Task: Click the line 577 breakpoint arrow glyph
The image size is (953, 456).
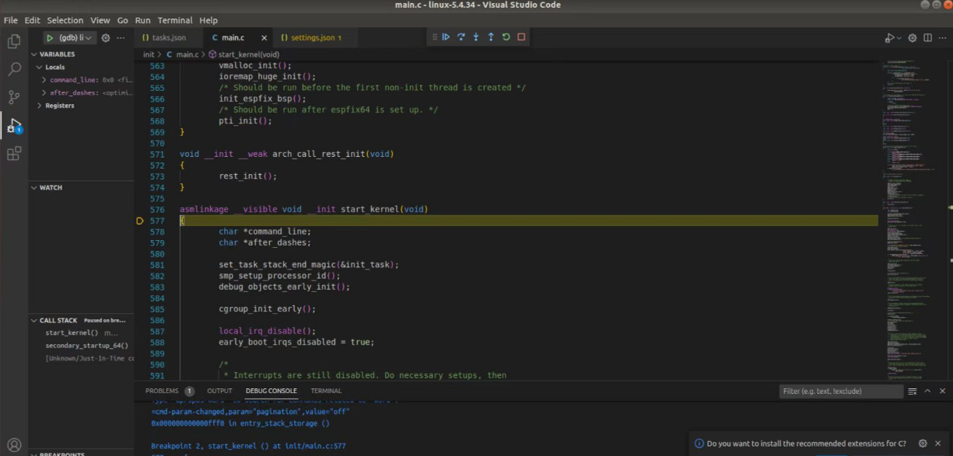Action: tap(140, 221)
